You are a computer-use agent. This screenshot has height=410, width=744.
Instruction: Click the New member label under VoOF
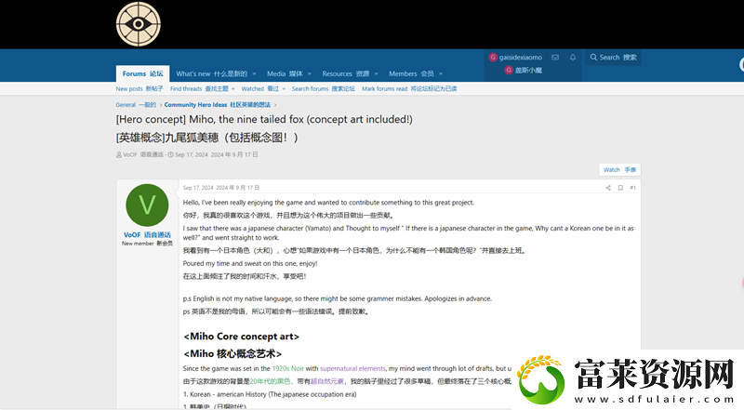147,244
